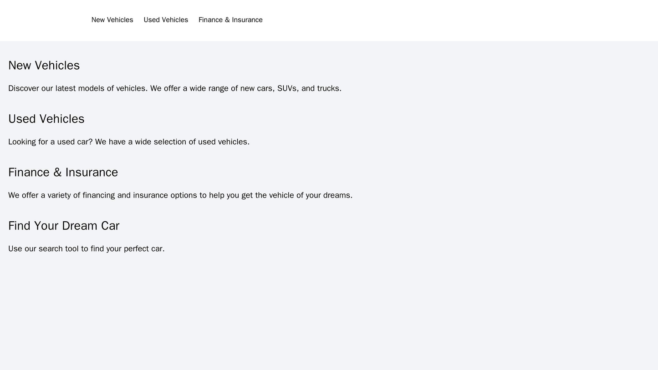Viewport: 658px width, 370px height.
Task: Select Finance & Insurance in the navigation bar
Action: coord(230,20)
